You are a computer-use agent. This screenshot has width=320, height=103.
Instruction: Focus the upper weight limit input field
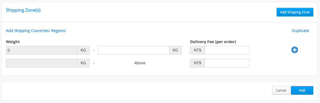pos(134,50)
